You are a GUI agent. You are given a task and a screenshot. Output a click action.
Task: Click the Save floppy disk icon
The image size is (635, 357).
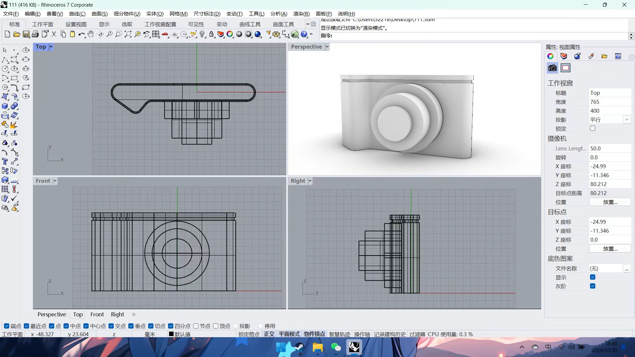[x=26, y=34]
